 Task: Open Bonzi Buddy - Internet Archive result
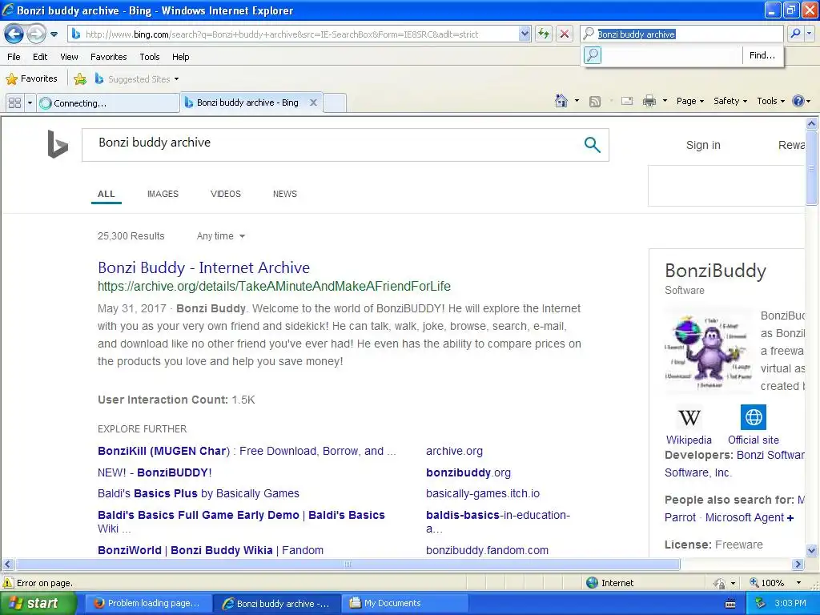click(x=203, y=267)
